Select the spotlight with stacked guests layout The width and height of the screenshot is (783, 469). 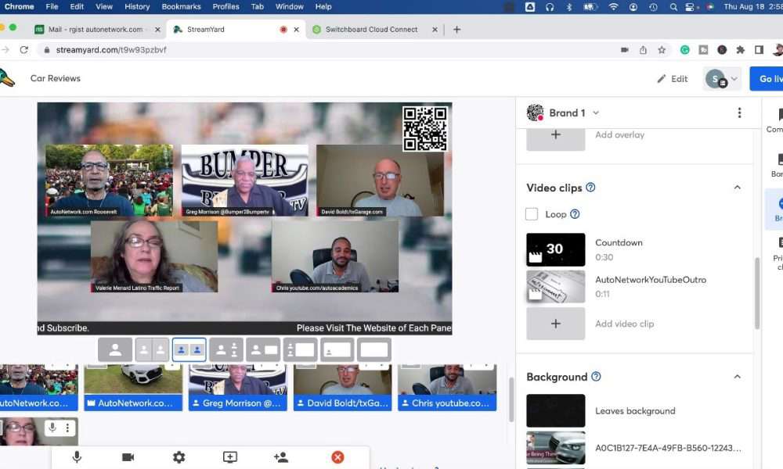coord(226,350)
